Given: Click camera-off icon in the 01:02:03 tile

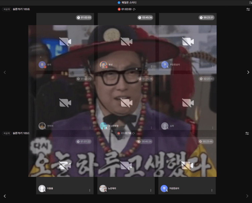Looking at the screenshot, I should [65, 42].
